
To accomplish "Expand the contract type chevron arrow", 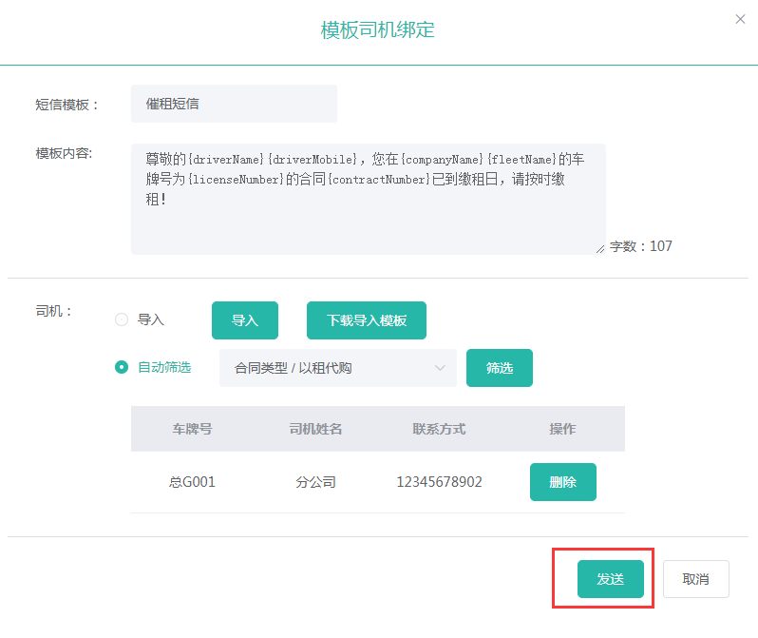I will (x=440, y=368).
